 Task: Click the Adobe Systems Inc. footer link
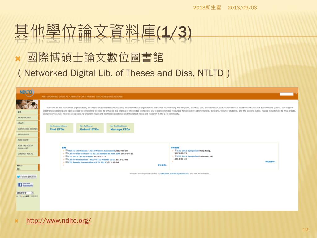pyautogui.click(x=179, y=174)
